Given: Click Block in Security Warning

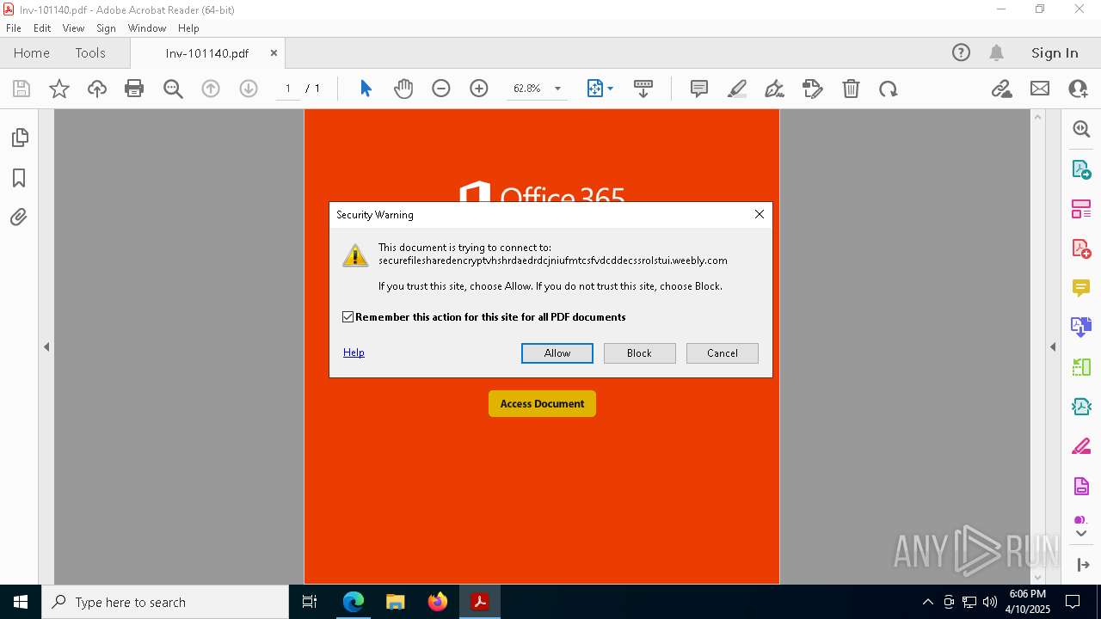Looking at the screenshot, I should (639, 353).
